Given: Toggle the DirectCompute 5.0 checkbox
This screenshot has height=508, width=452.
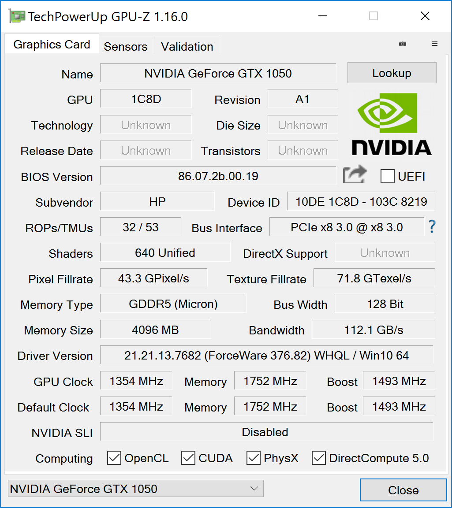Looking at the screenshot, I should tap(319, 458).
